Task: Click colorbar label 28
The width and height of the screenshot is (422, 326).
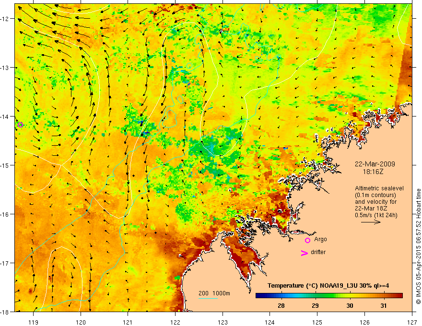Action: click(281, 305)
